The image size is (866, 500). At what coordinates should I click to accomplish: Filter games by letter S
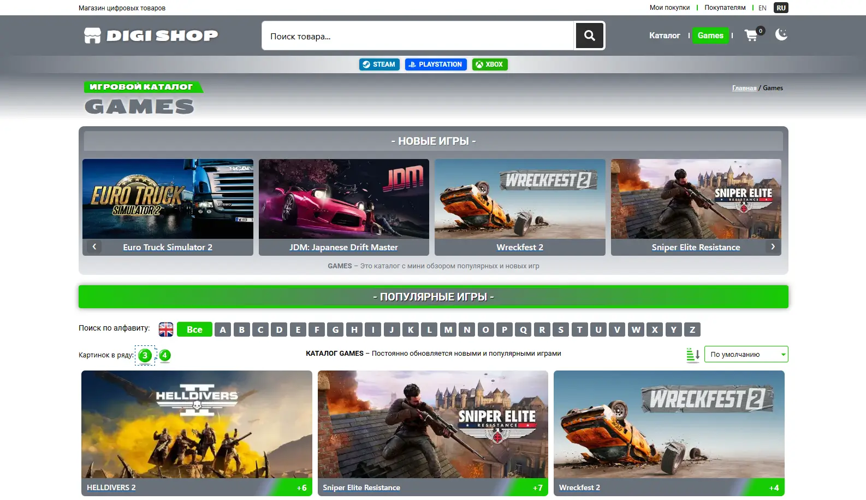pyautogui.click(x=561, y=330)
